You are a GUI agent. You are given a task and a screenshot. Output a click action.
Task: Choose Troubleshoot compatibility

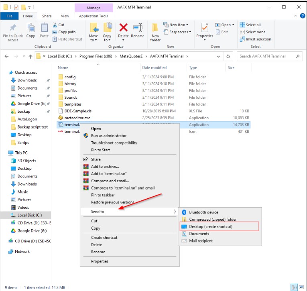(114, 143)
